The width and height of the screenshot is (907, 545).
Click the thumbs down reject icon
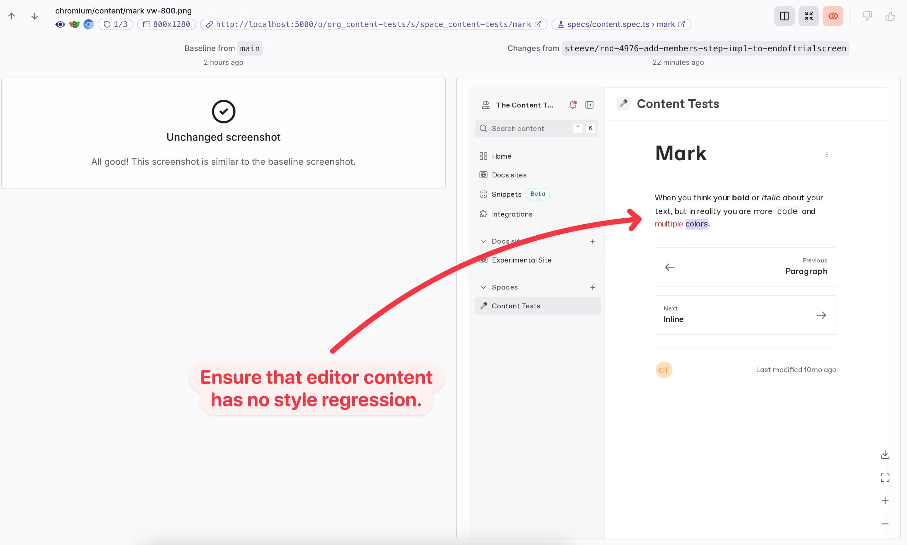click(867, 16)
